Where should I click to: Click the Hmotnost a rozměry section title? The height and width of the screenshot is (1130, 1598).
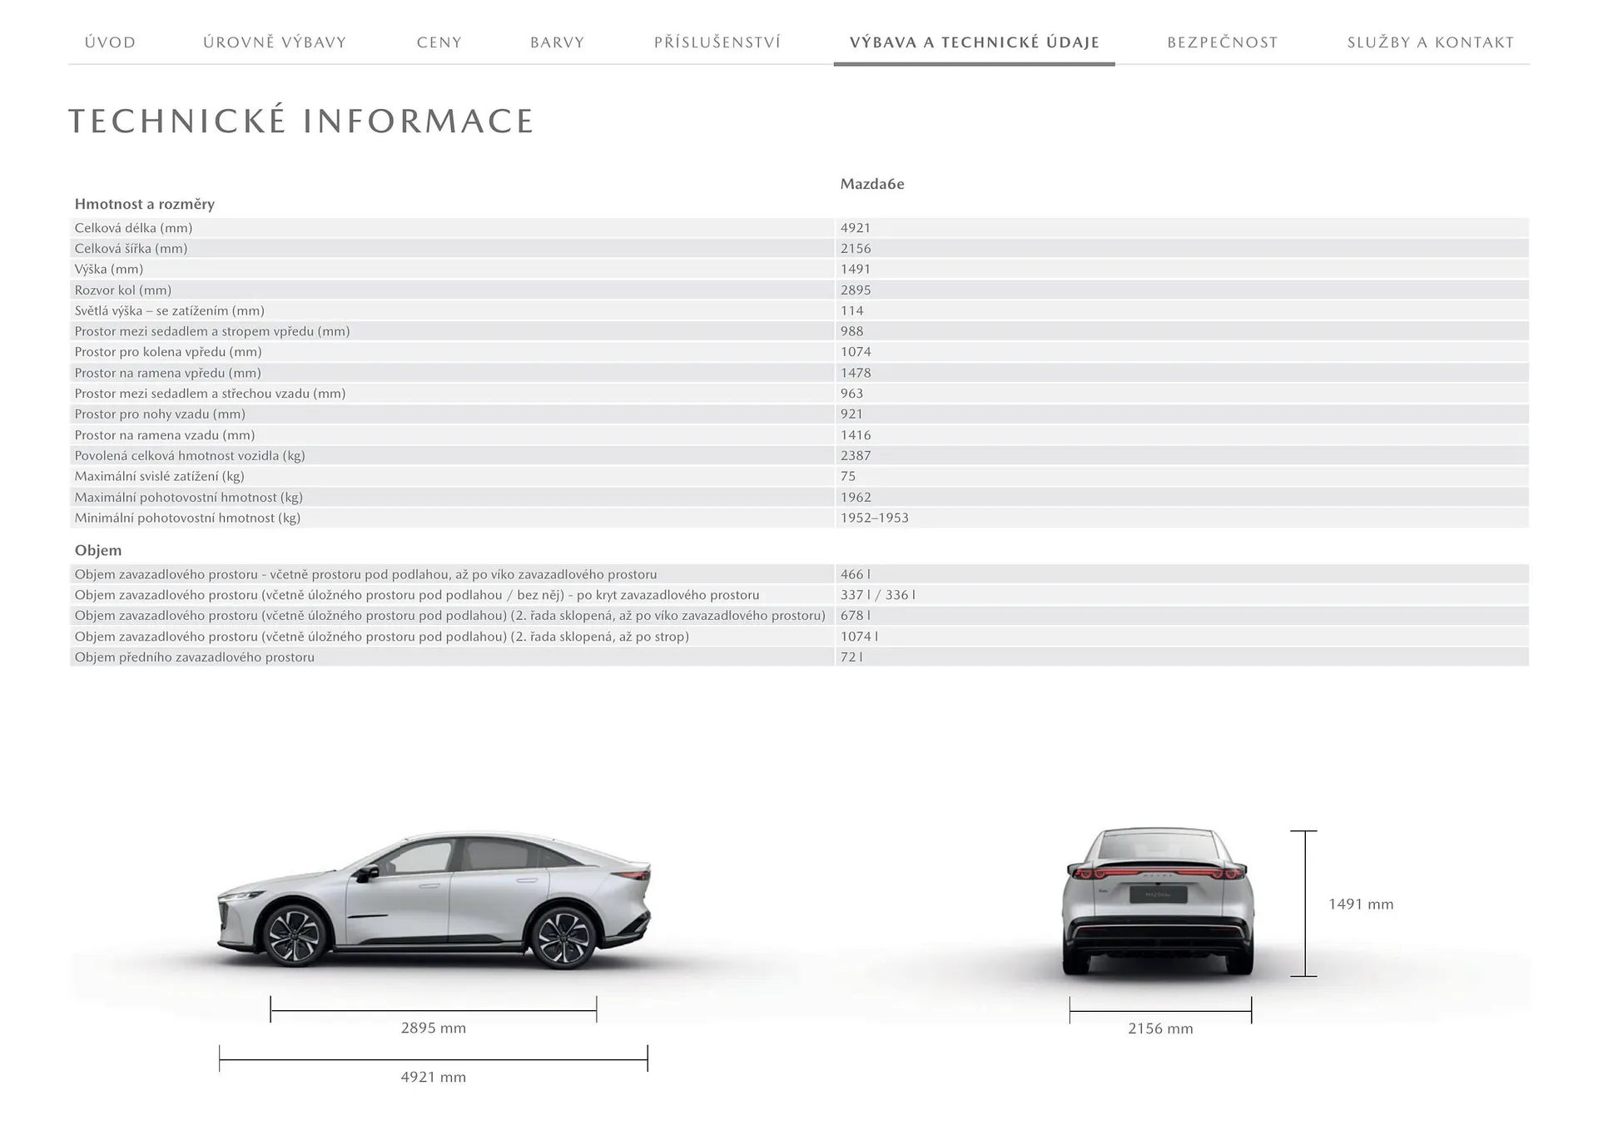[x=144, y=204]
